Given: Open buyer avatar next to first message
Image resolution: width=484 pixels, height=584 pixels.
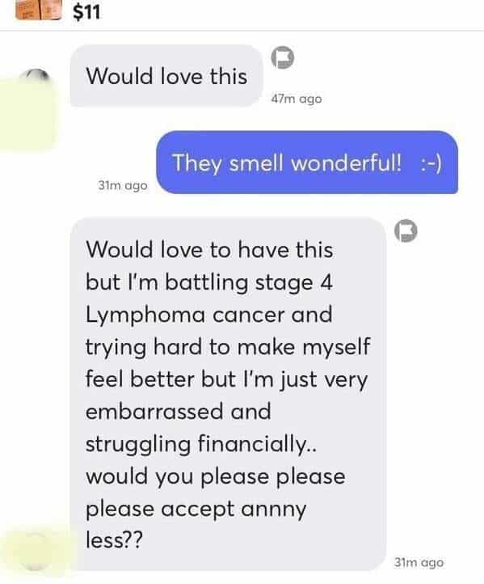Looking at the screenshot, I should point(35,76).
